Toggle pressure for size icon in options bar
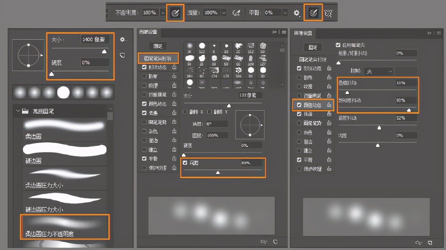The width and height of the screenshot is (446, 250). (x=313, y=13)
